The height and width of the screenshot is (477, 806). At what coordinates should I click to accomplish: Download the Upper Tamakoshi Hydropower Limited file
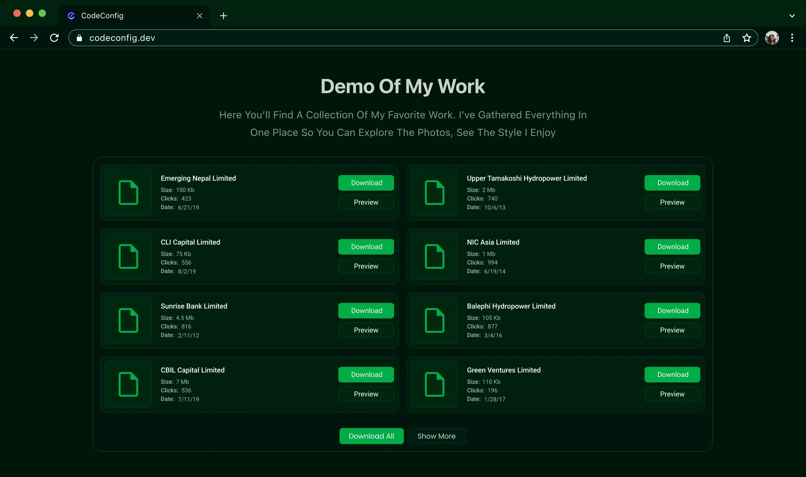pos(672,182)
